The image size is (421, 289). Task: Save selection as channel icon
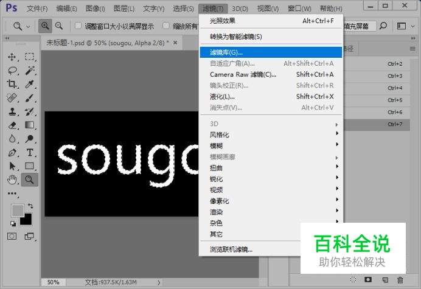click(368, 280)
